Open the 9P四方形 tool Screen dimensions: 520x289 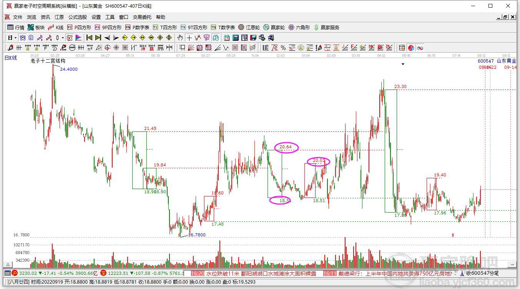point(108,27)
